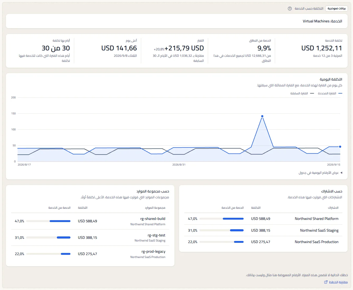Toggle الفترة السابقة legend entry
This screenshot has width=353, height=290.
302,93
